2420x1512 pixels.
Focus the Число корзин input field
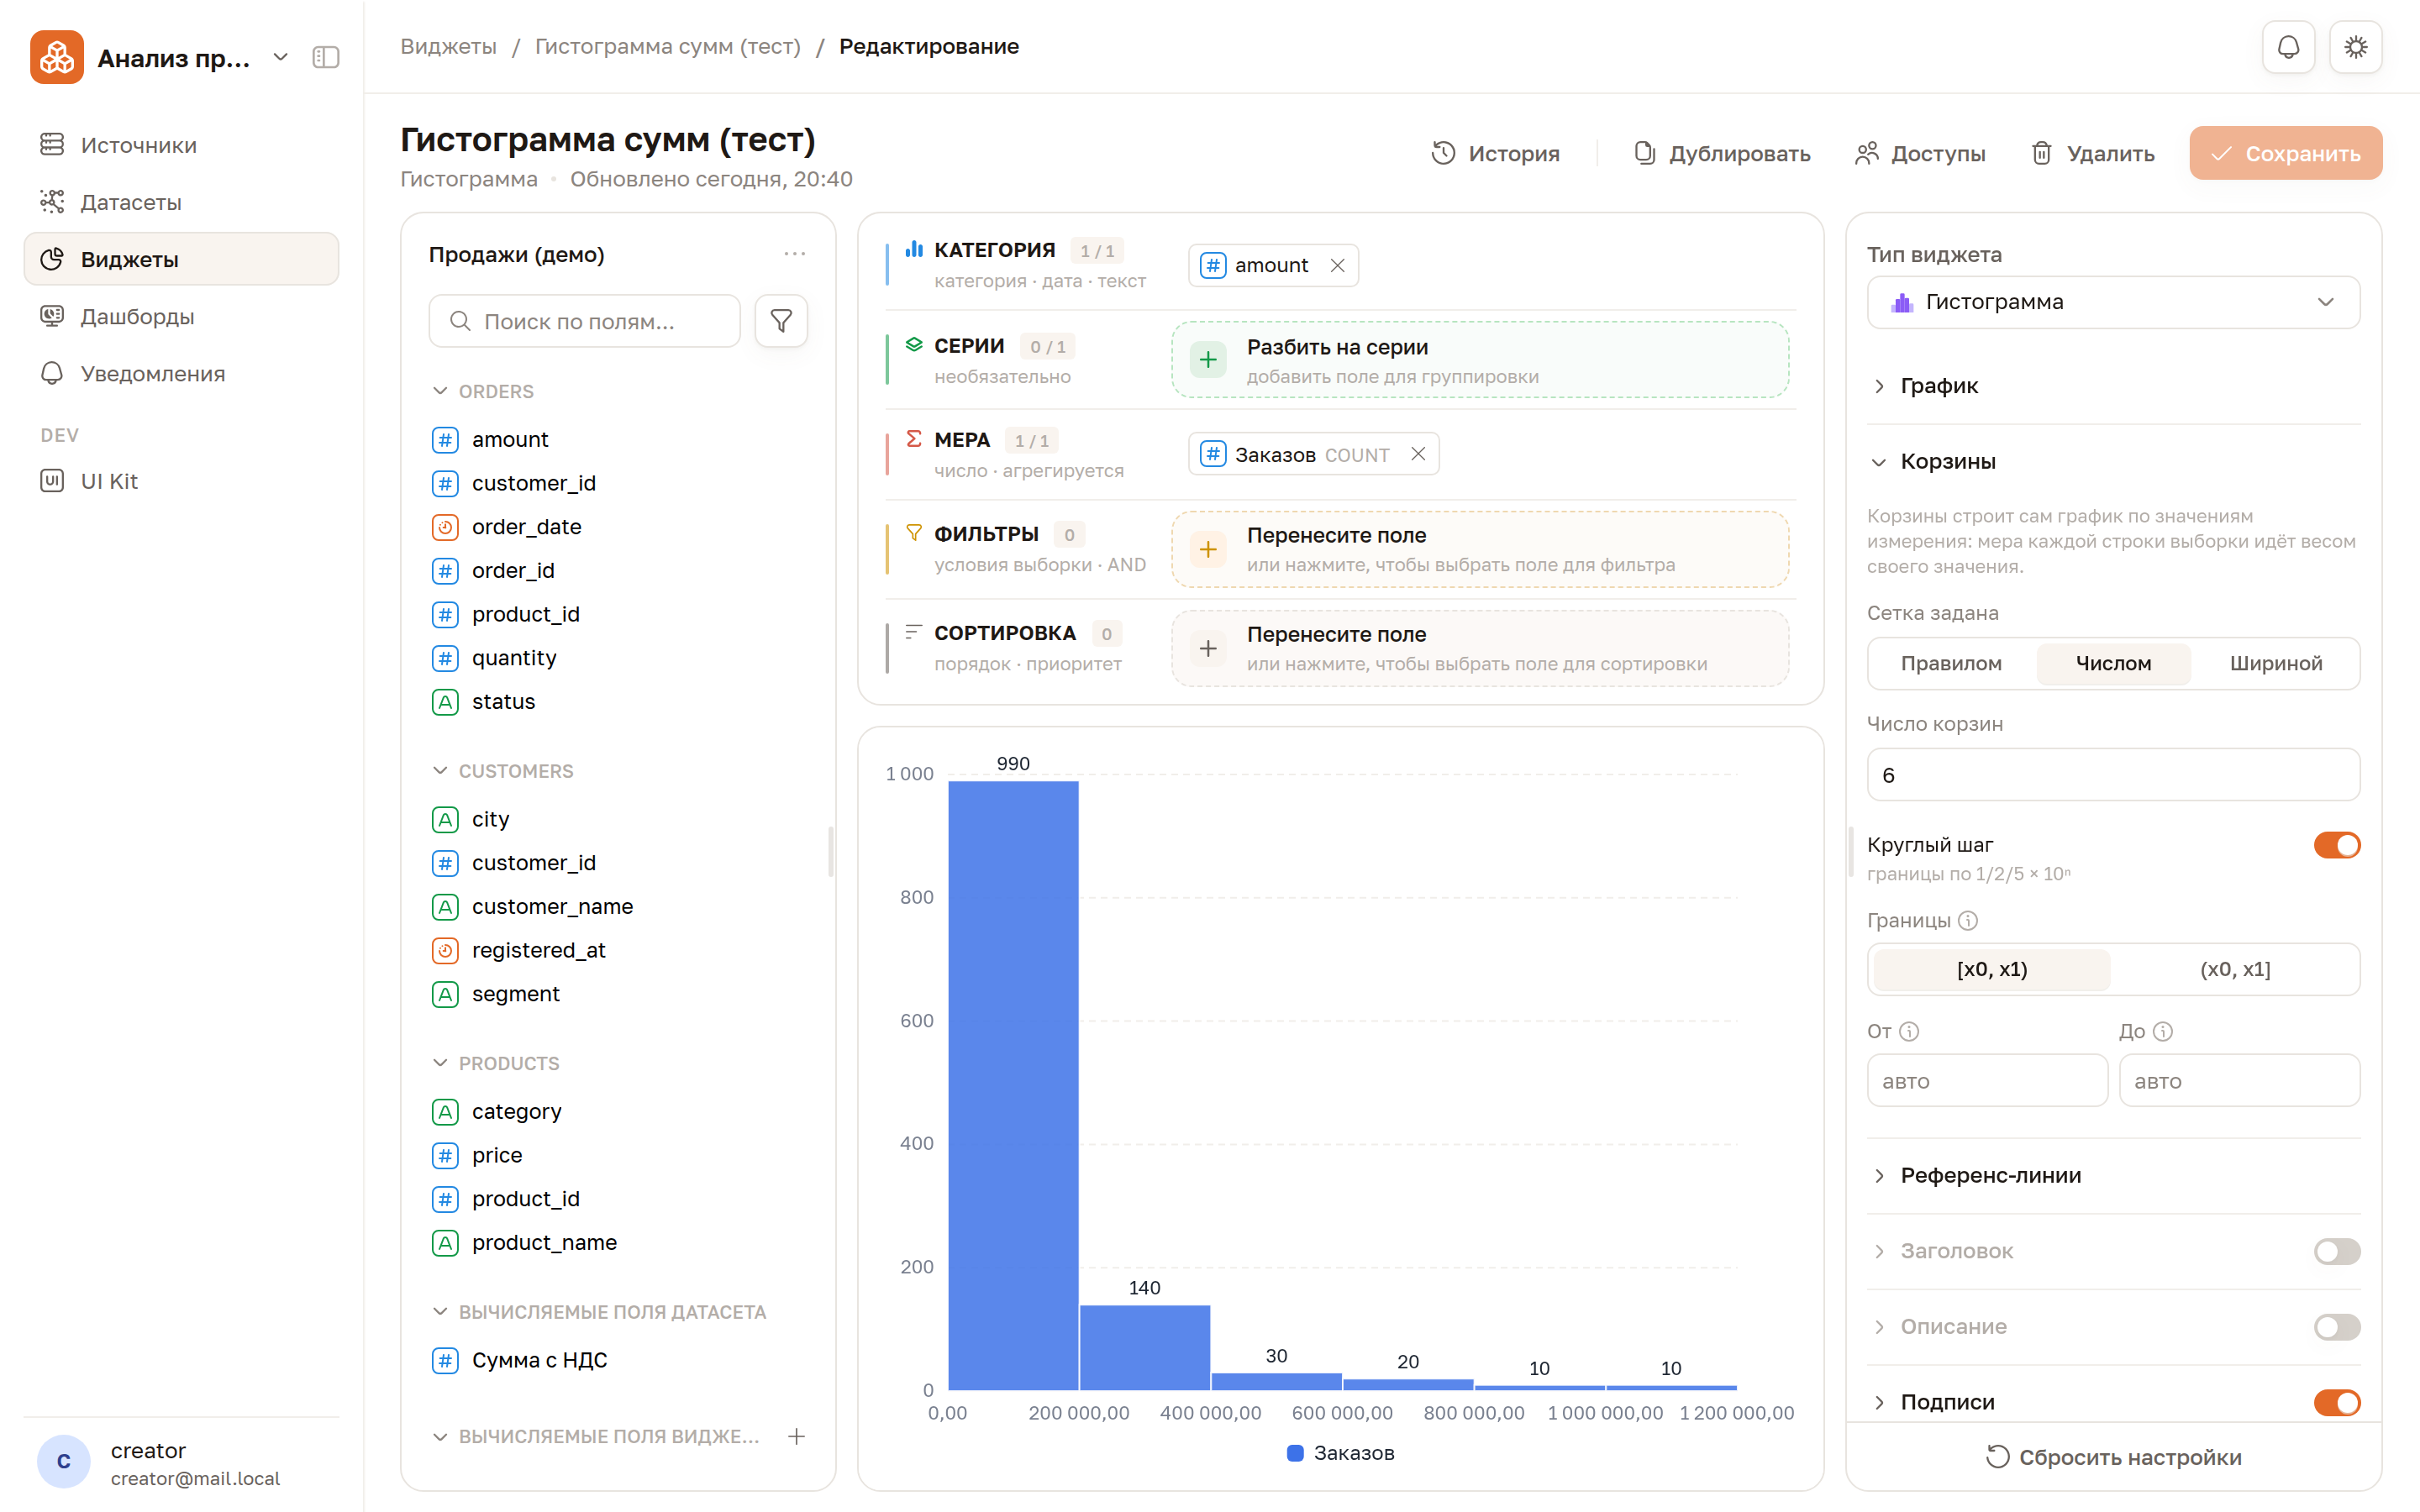point(2113,775)
